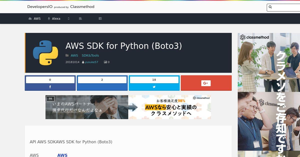Screen dimensions: 300x157
Task: Open the AWS category link under title
Action: (74, 55)
